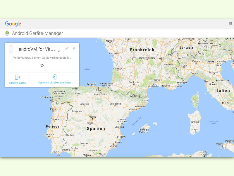Click the 'Cagliari' label on the map
The image size is (234, 176).
(196, 130)
